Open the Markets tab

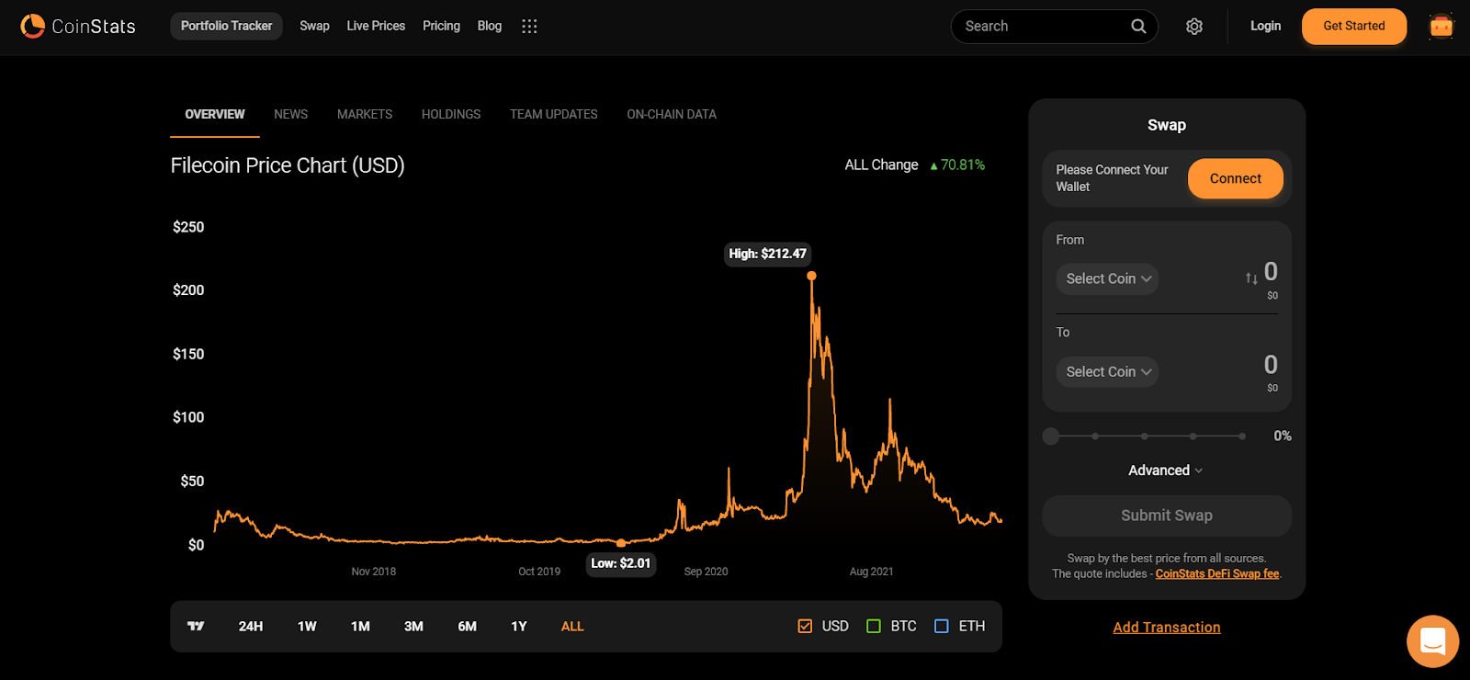pyautogui.click(x=365, y=114)
